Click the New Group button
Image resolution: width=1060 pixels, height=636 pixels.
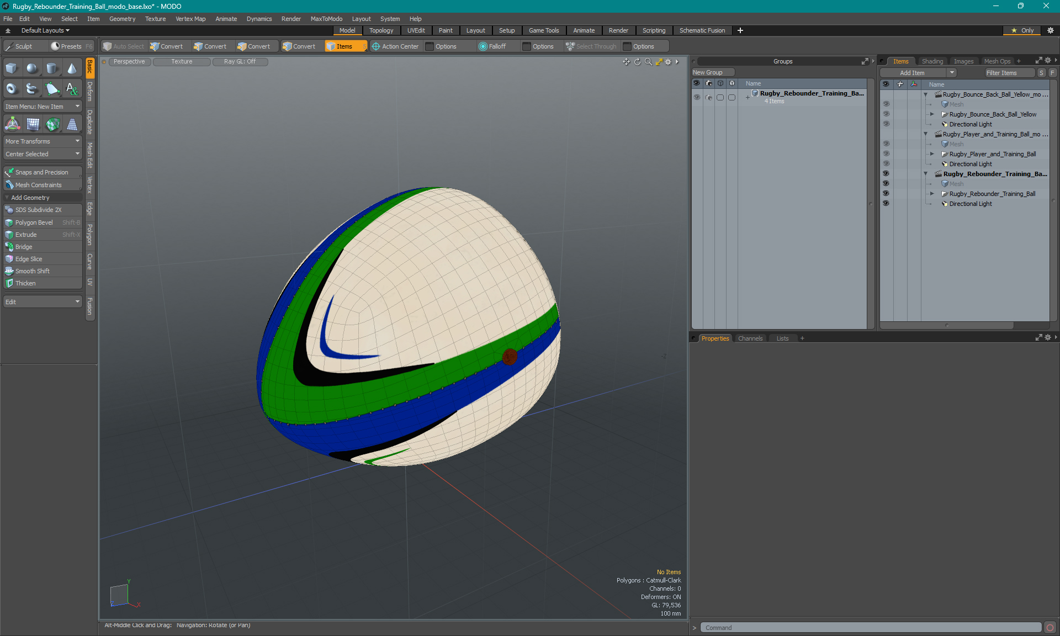(713, 72)
